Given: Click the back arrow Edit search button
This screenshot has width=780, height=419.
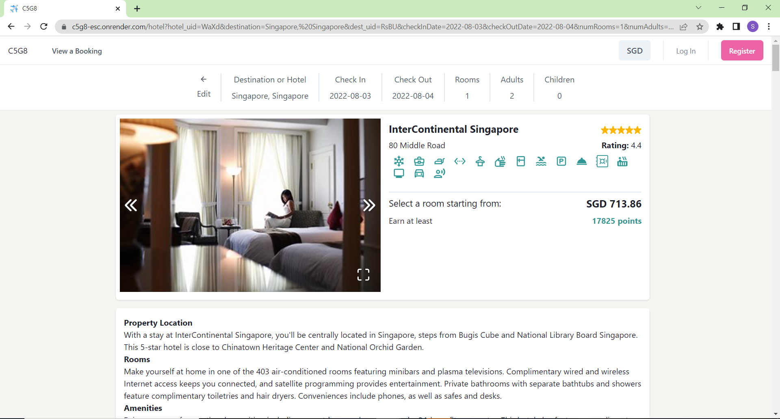Looking at the screenshot, I should coord(204,87).
